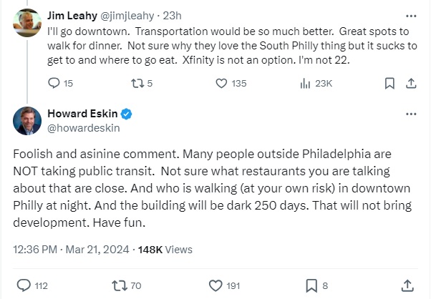Bookmark Howard Eskin's tweet
Image resolution: width=431 pixels, height=299 pixels.
(311, 285)
